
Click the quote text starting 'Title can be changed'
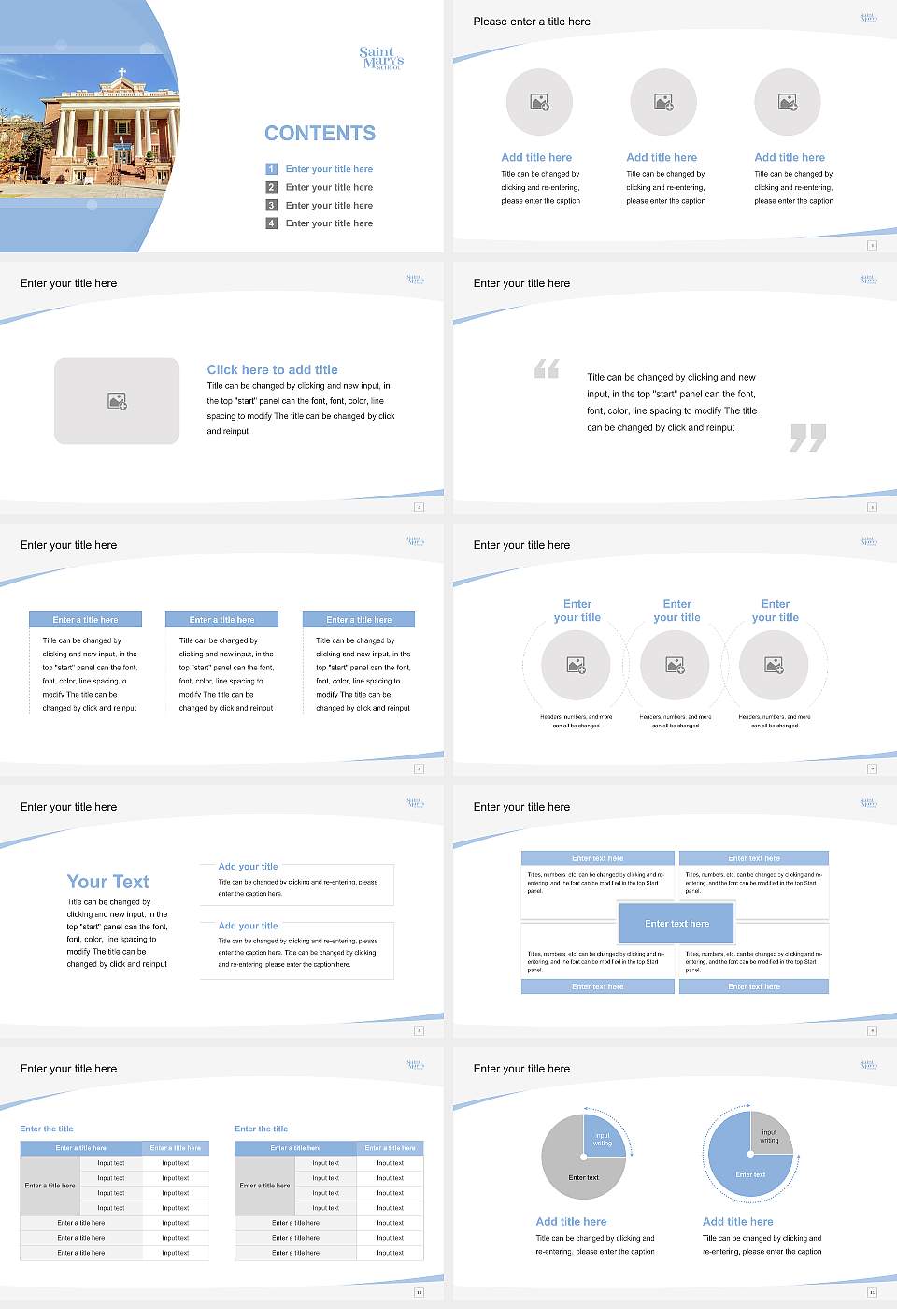[671, 402]
